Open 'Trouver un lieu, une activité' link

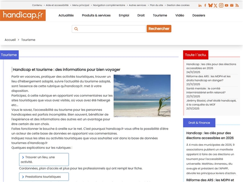pos(44,159)
